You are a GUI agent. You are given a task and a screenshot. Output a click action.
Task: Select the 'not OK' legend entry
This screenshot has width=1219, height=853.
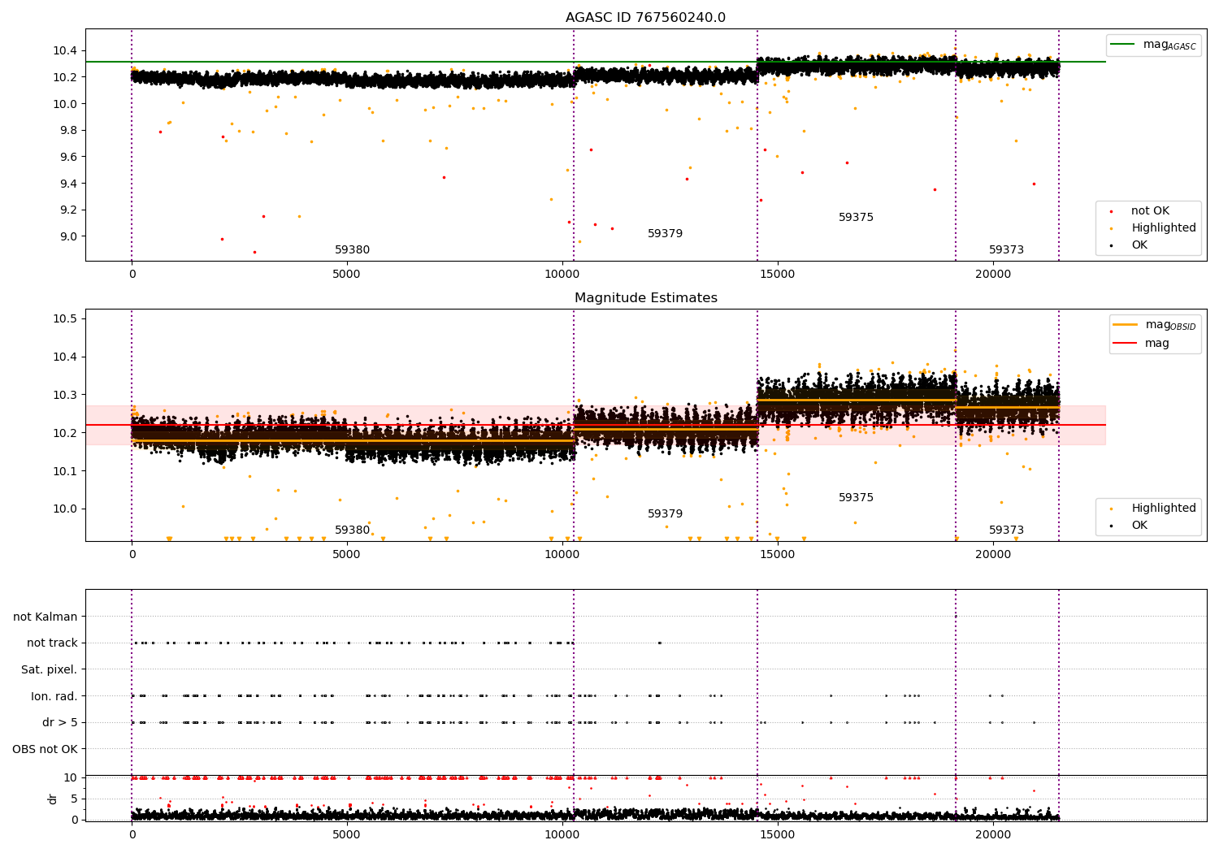point(1150,211)
